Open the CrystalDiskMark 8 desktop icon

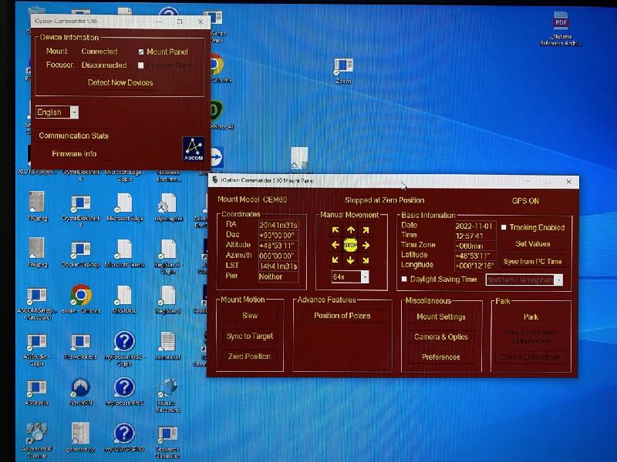pos(81,211)
